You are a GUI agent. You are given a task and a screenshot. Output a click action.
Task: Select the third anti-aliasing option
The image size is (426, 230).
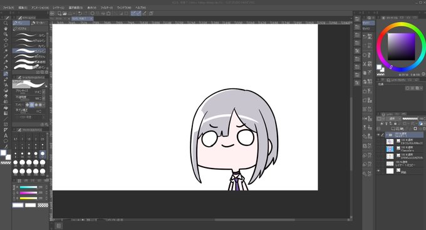pos(36,105)
